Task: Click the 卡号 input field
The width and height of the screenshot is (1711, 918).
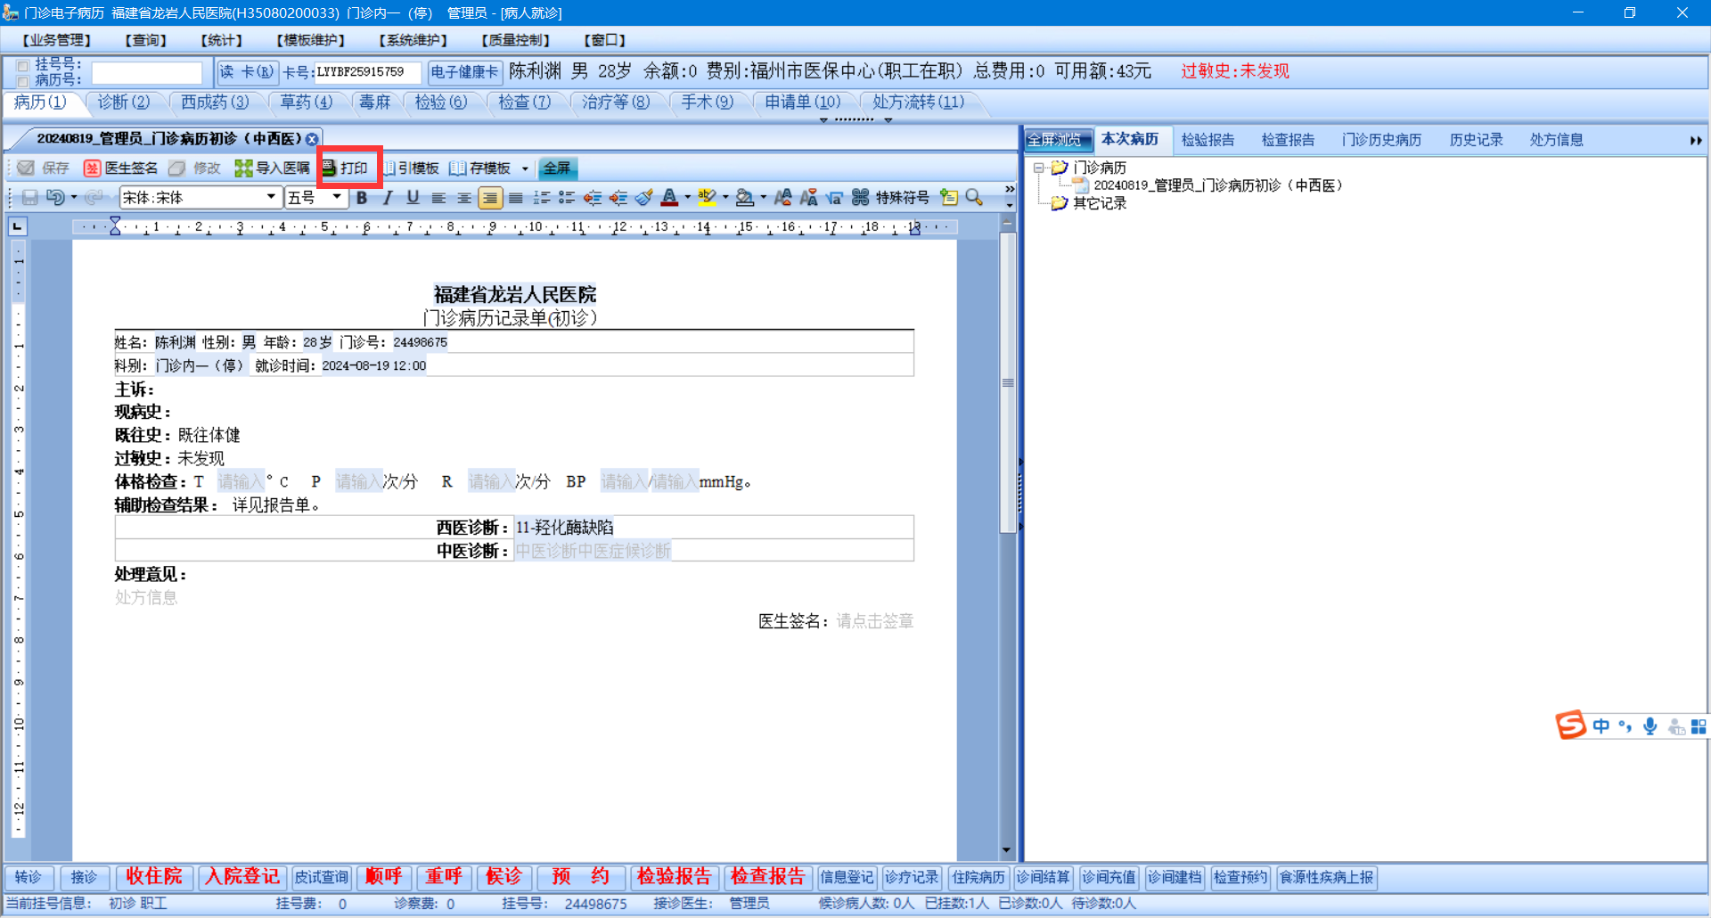Action: coord(368,72)
